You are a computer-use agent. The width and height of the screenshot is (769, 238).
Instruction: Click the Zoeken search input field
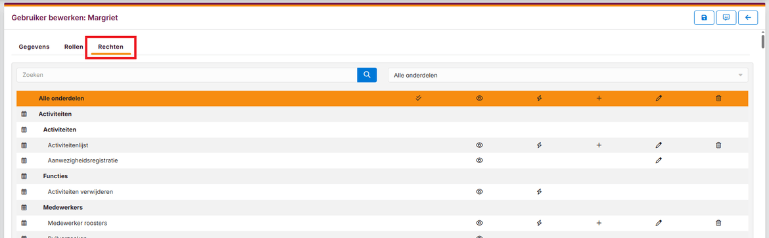coord(187,75)
